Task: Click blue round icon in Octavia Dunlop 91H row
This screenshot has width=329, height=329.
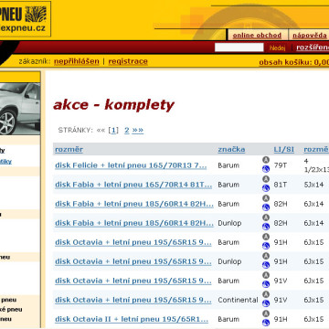Action: pos(266,265)
